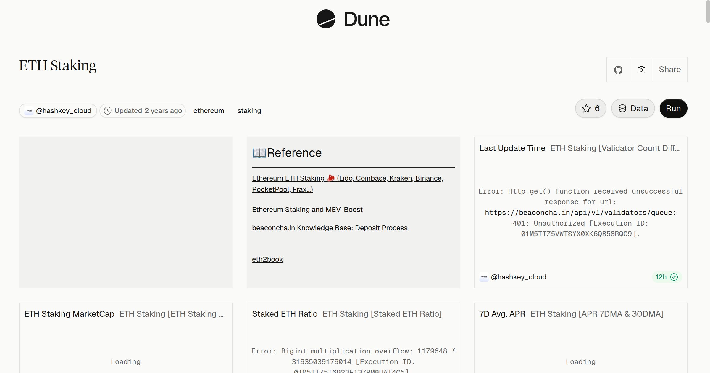Image resolution: width=710 pixels, height=373 pixels.
Task: Click the Reference heading
Action: [287, 153]
